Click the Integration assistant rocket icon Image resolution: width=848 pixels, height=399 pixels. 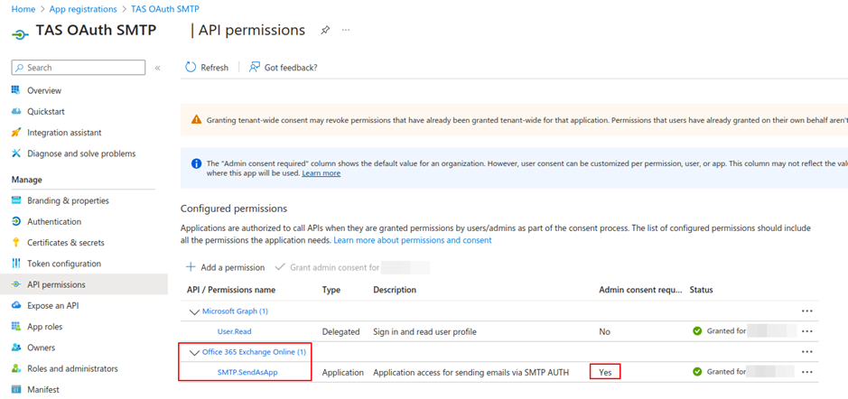(16, 133)
